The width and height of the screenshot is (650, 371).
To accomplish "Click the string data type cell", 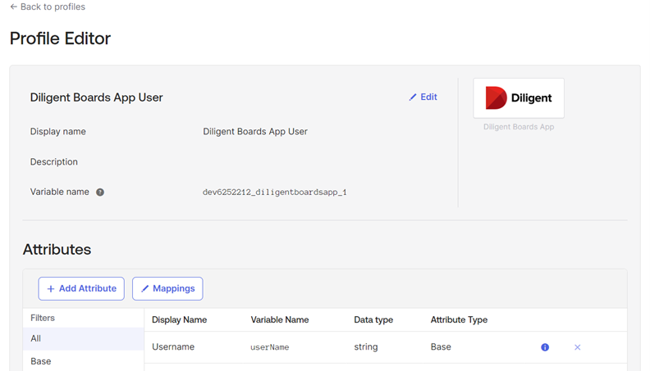I will (x=366, y=347).
